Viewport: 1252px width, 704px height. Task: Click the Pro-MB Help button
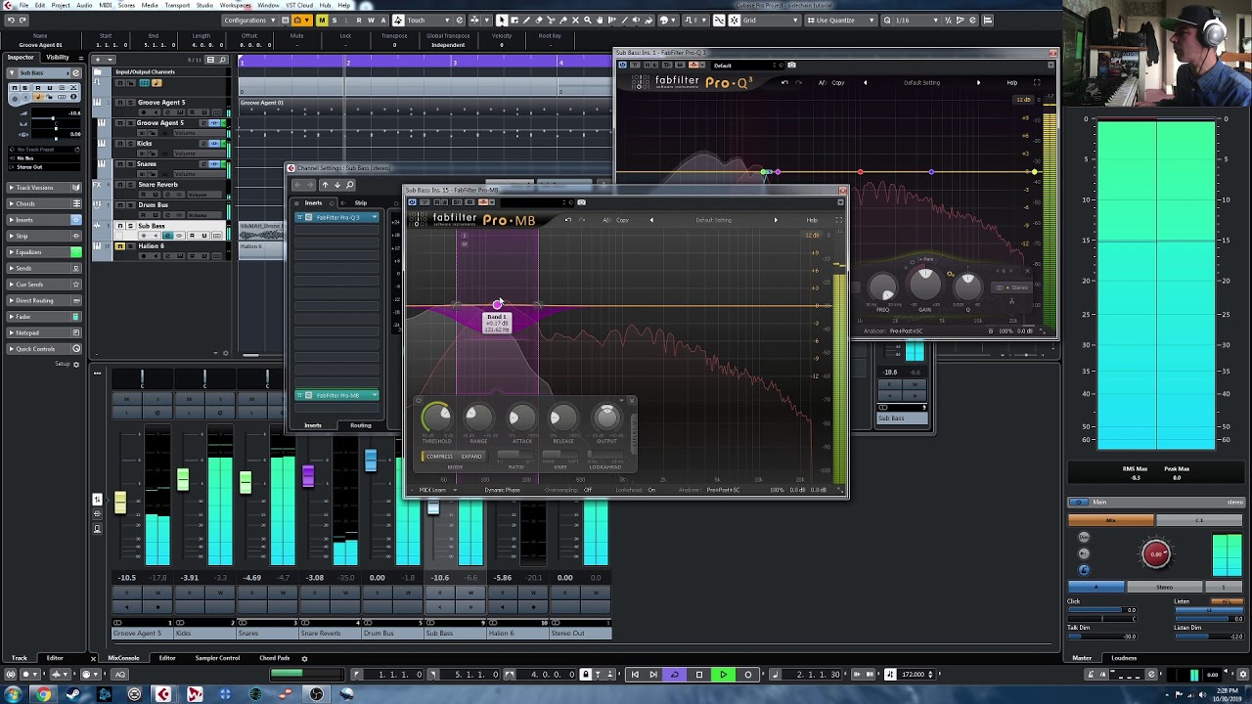[812, 220]
